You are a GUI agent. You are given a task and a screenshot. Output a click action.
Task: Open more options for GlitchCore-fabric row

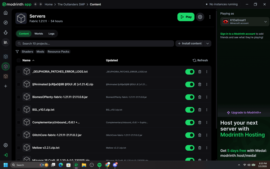coord(206,135)
